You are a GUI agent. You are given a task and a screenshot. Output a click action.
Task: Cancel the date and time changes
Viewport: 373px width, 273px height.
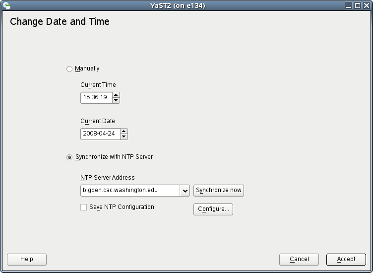(x=299, y=259)
